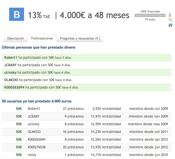
Task: Click the blue B rating badge
Action: click(x=17, y=14)
